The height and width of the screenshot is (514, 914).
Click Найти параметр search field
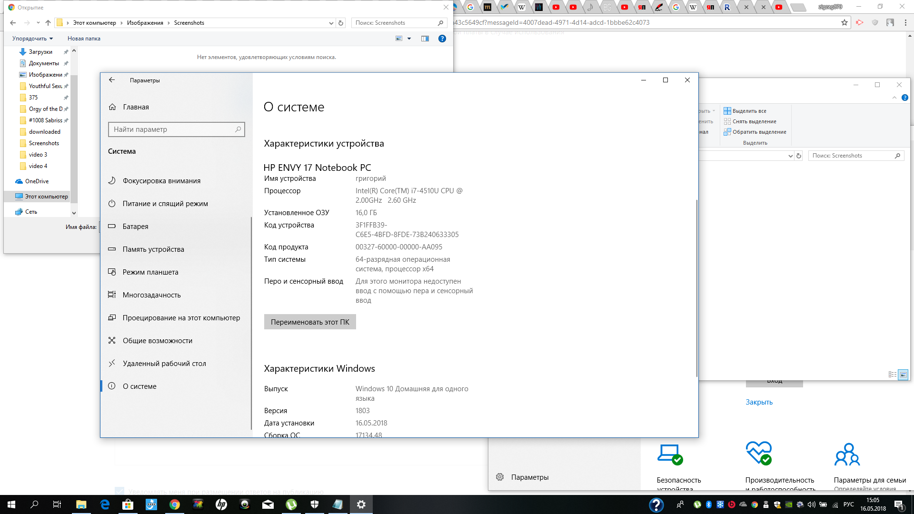click(177, 129)
